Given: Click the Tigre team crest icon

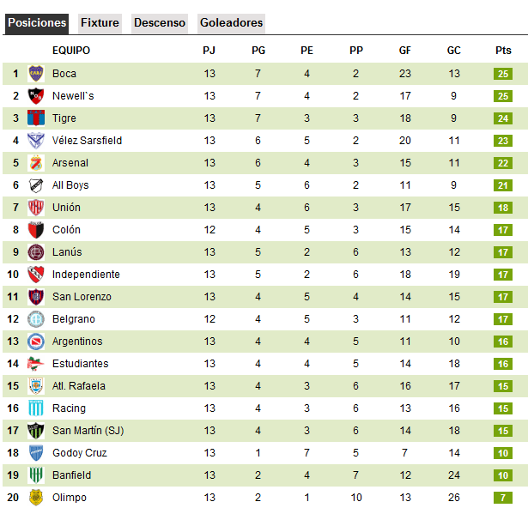Looking at the screenshot, I should (x=36, y=118).
